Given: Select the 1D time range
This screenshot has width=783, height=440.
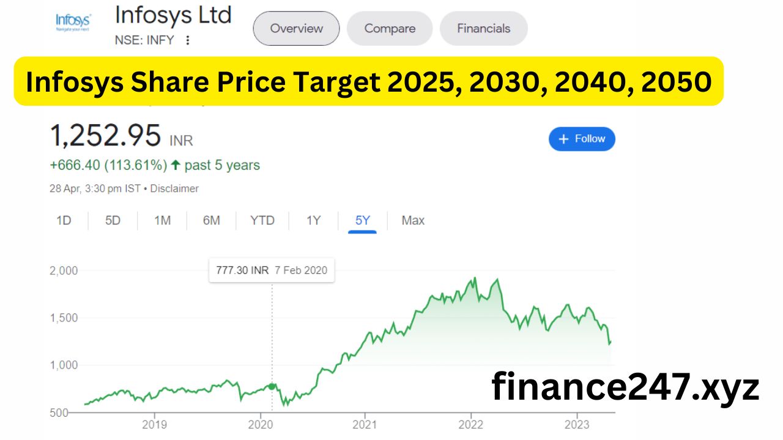Looking at the screenshot, I should coord(64,221).
